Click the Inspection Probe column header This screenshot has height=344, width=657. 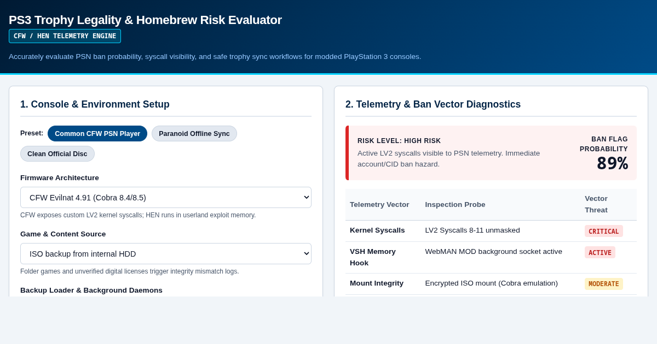(455, 205)
